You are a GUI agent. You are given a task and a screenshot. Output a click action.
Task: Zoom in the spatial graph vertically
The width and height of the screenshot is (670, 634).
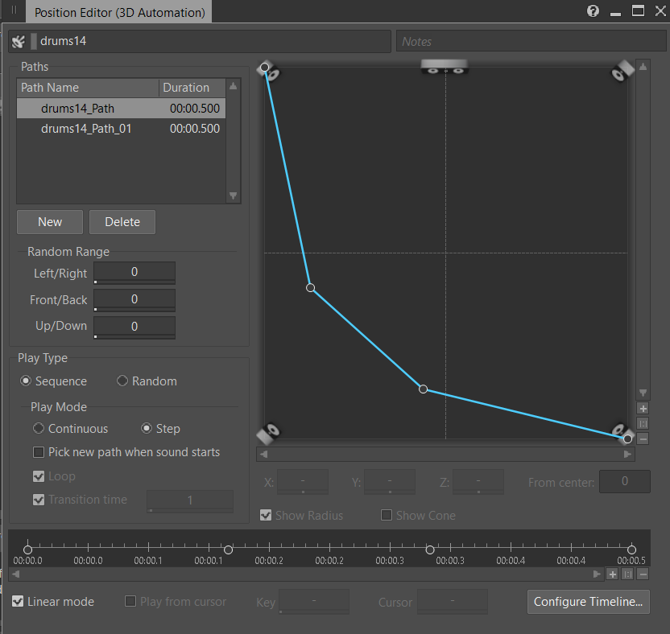(x=643, y=409)
